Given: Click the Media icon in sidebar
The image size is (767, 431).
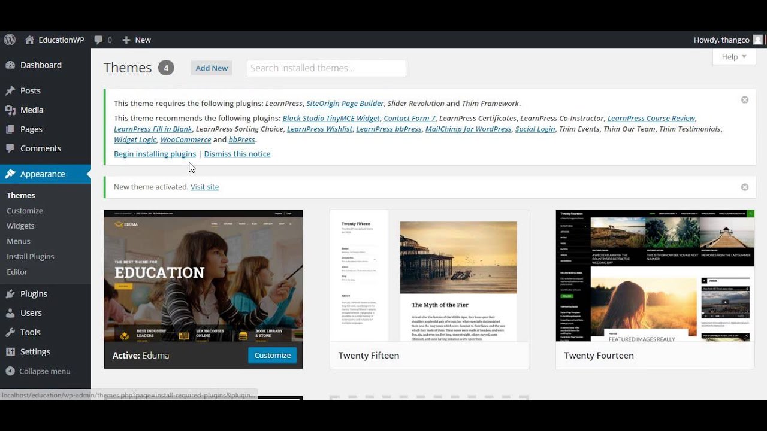Looking at the screenshot, I should (10, 110).
